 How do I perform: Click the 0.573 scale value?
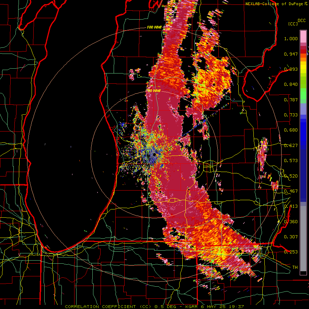click(x=291, y=161)
